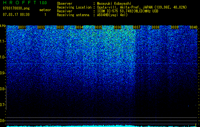Click the 0031 time marker
The height and width of the screenshot is (127, 200).
(x=22, y=27)
